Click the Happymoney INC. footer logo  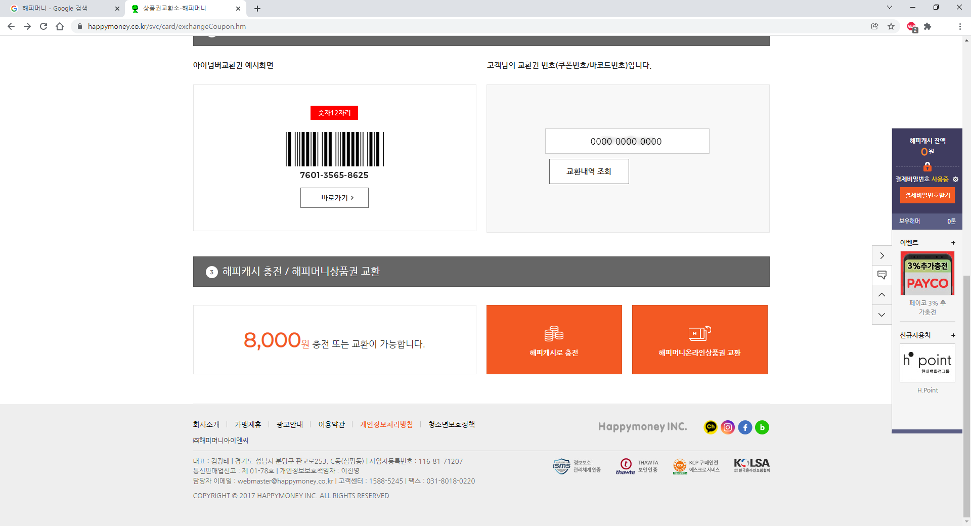[x=642, y=427]
